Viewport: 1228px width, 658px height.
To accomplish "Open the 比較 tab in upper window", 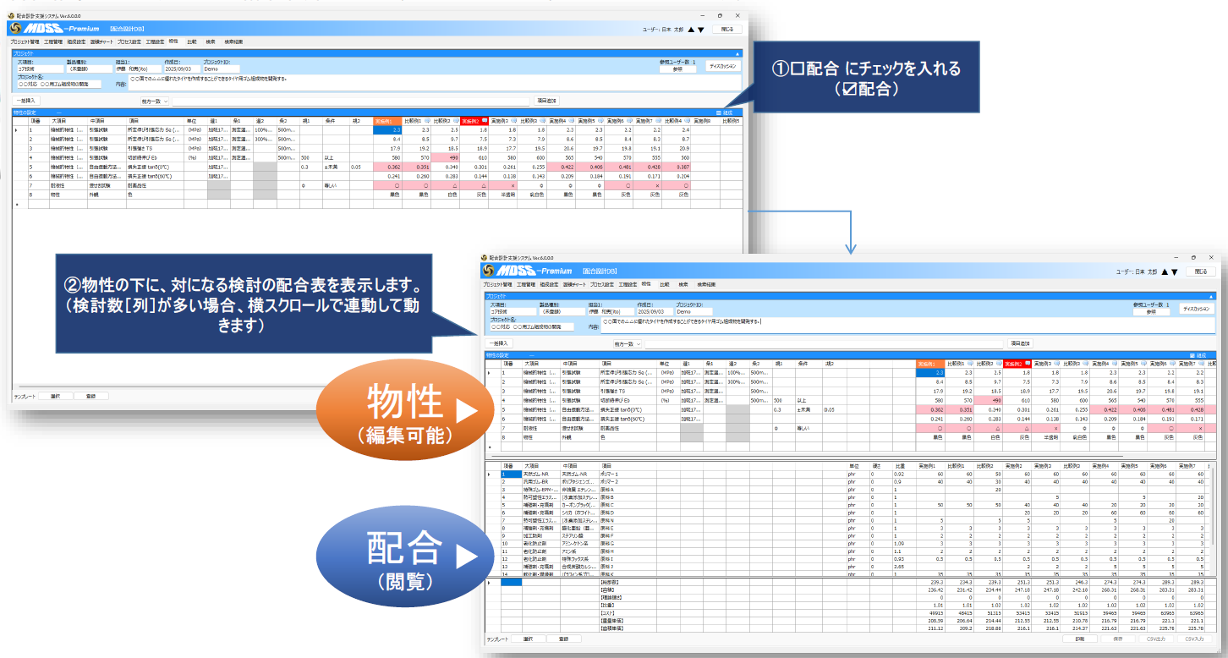I will [x=192, y=41].
